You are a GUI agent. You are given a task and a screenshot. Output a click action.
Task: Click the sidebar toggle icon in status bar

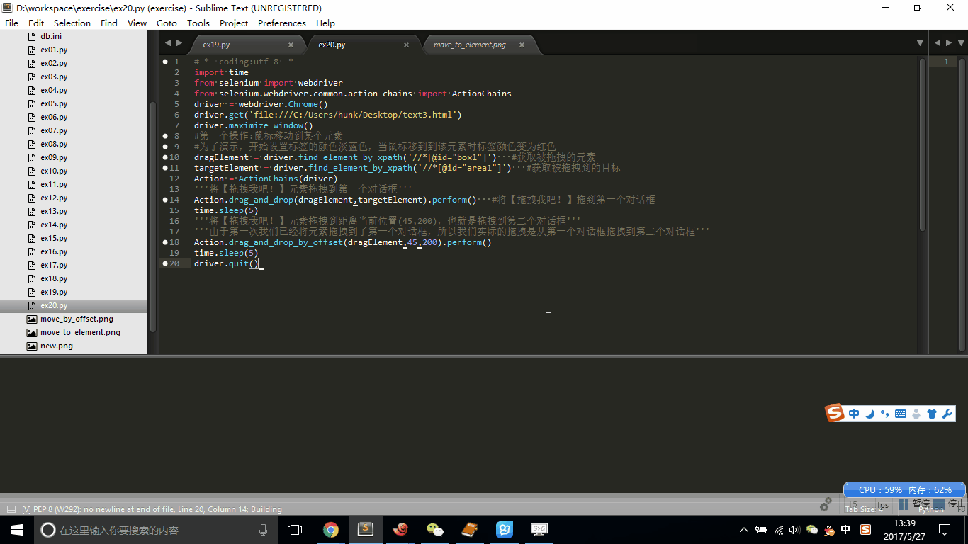11,509
